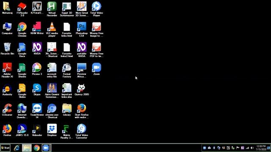Screen dimensions: 271x152
Task: Select the Zoom desktop shortcut
Action: (x=97, y=69)
